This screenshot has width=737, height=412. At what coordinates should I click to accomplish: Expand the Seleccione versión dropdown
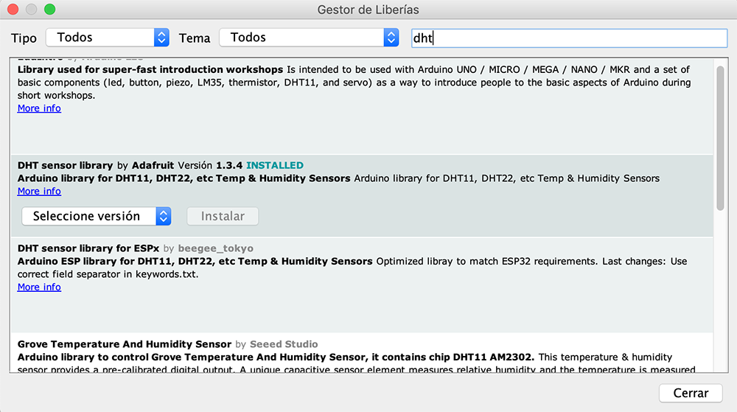[x=96, y=216]
